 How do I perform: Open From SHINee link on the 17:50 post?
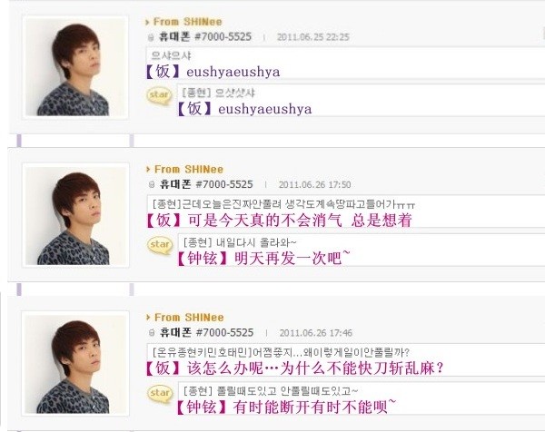(x=189, y=170)
